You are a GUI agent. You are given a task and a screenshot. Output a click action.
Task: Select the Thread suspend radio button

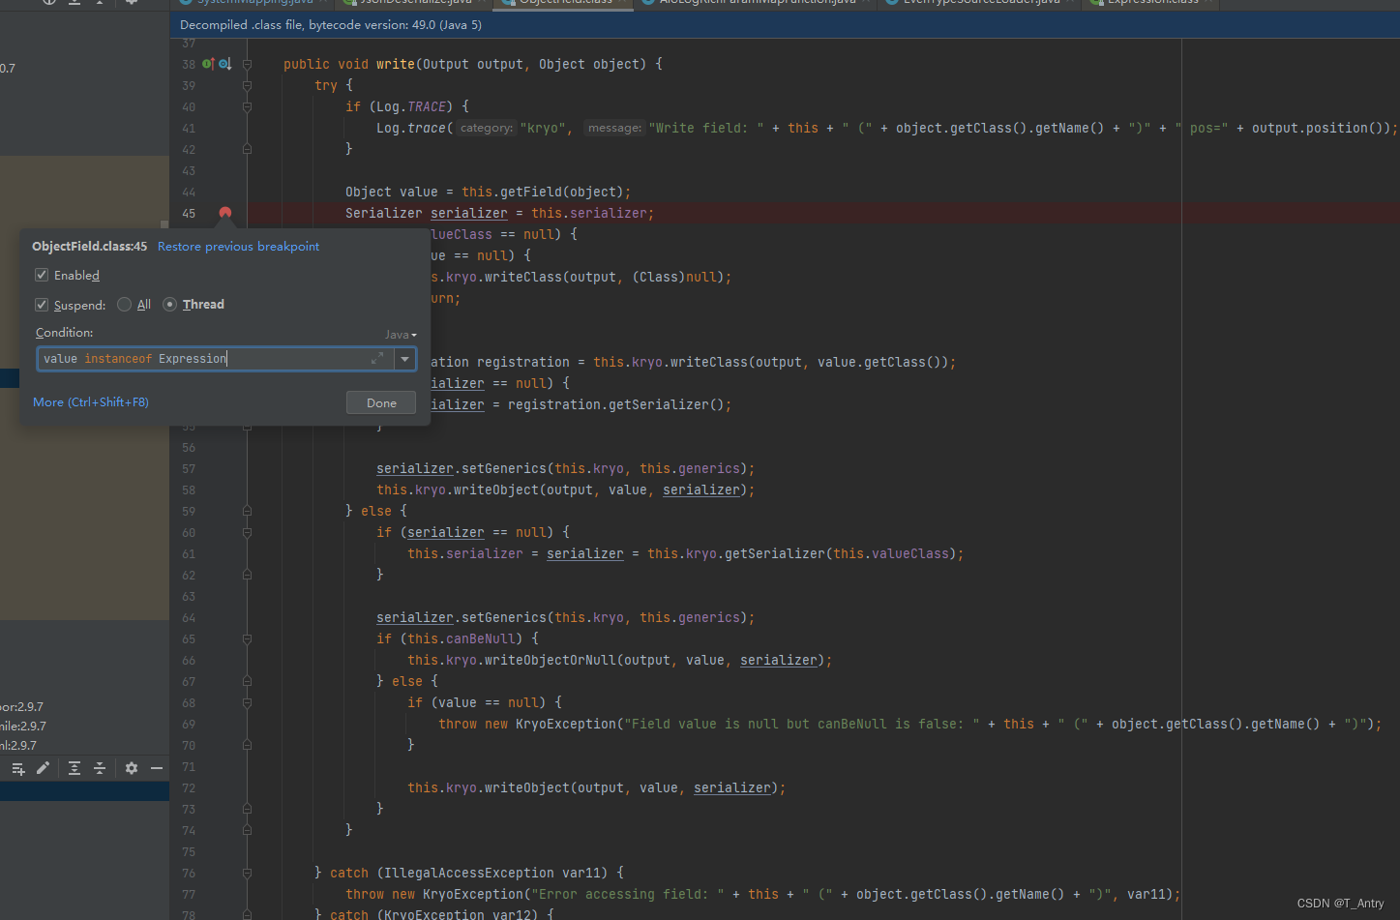point(170,305)
